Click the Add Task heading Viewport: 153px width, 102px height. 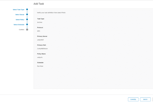(x=39, y=4)
